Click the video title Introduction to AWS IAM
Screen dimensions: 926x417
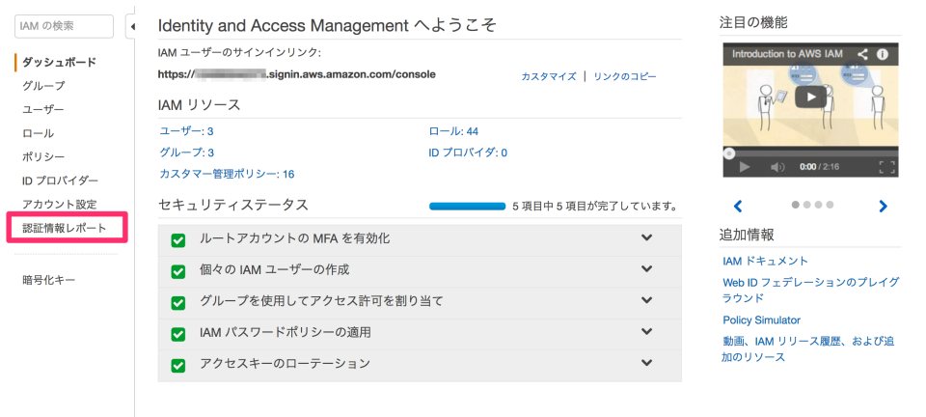(x=787, y=54)
